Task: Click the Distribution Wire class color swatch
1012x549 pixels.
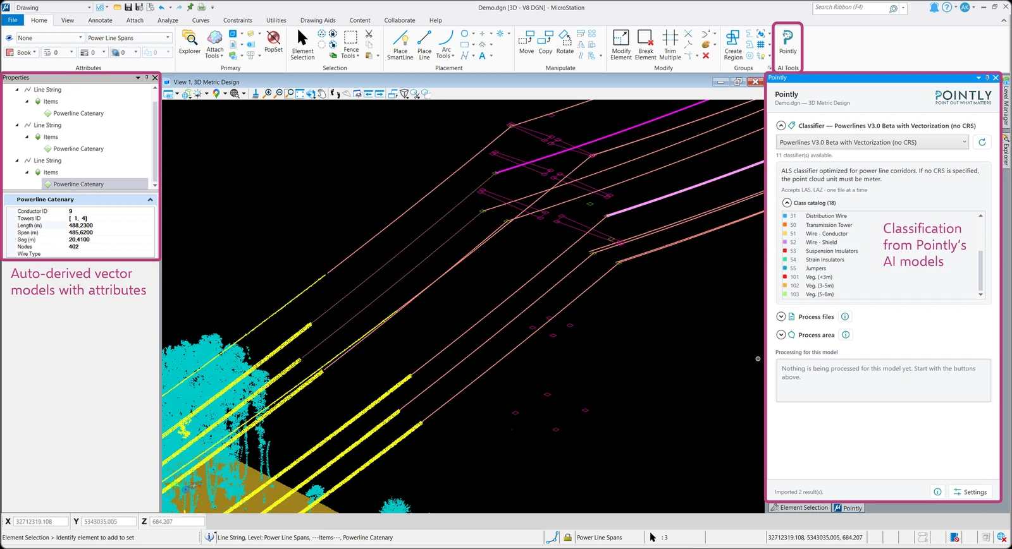Action: [785, 216]
